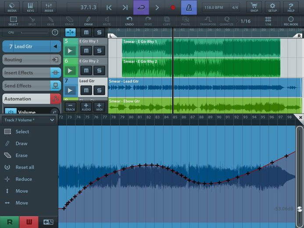Enable Read automation with the R button
The image size is (304, 228).
coord(10,222)
